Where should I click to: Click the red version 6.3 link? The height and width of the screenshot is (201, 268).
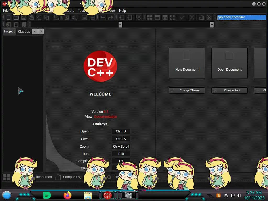(106, 111)
